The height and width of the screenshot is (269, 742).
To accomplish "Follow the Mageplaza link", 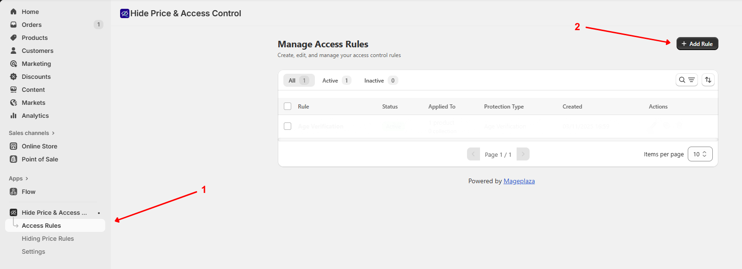I will point(519,181).
